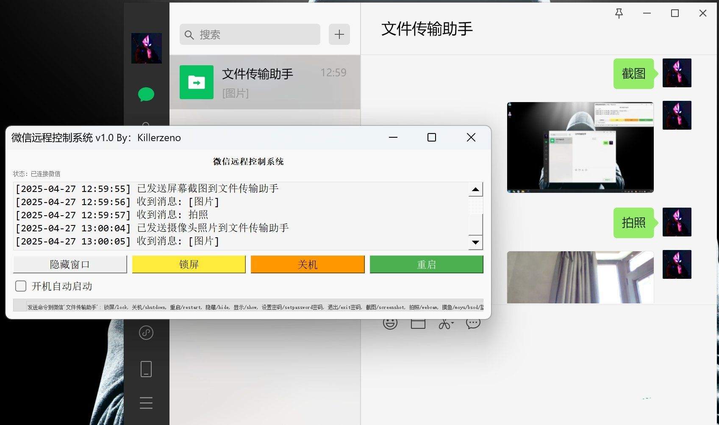Click the 隐藏窗口 button
The height and width of the screenshot is (425, 719).
(x=69, y=264)
